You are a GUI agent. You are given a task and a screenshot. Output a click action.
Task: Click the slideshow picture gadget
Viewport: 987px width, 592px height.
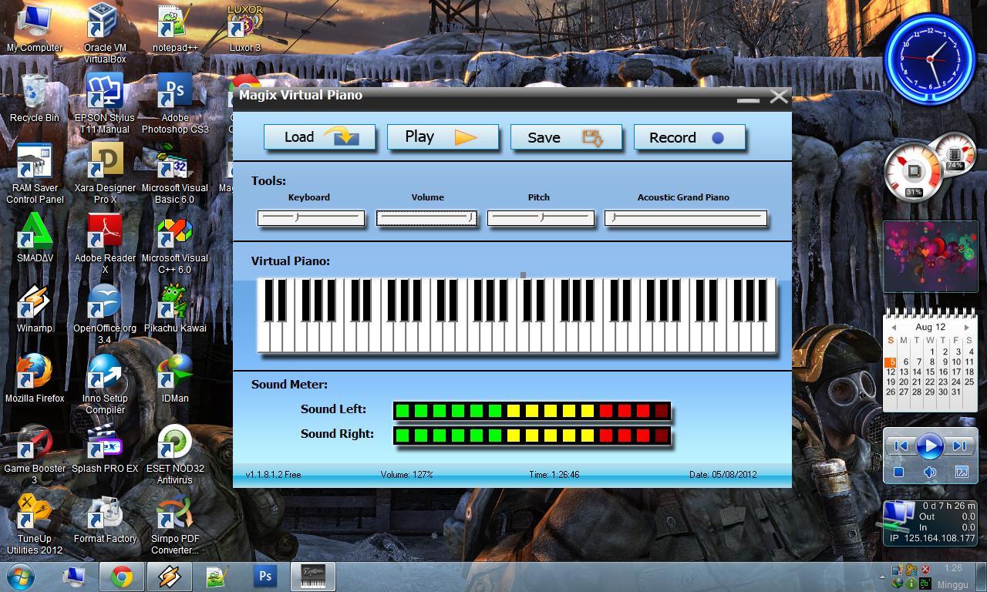pos(930,257)
